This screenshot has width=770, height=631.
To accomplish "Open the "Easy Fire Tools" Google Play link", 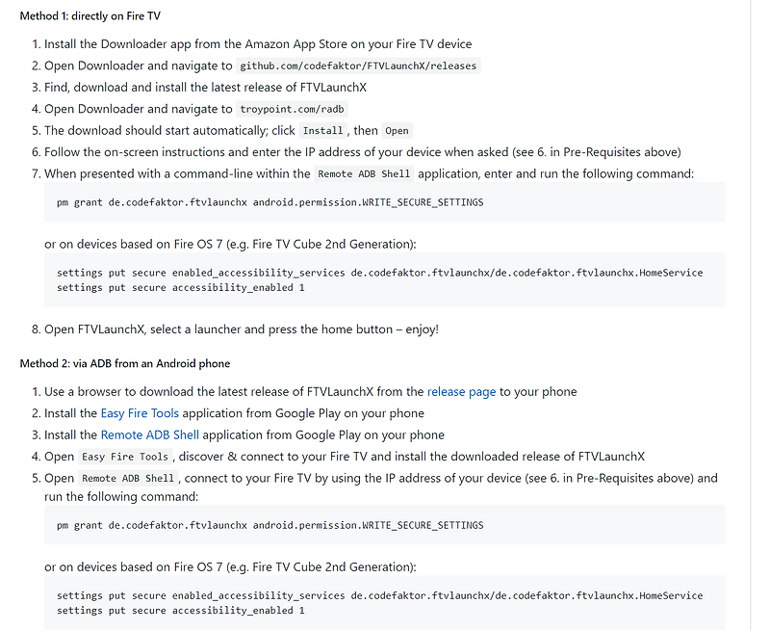I will tap(140, 413).
